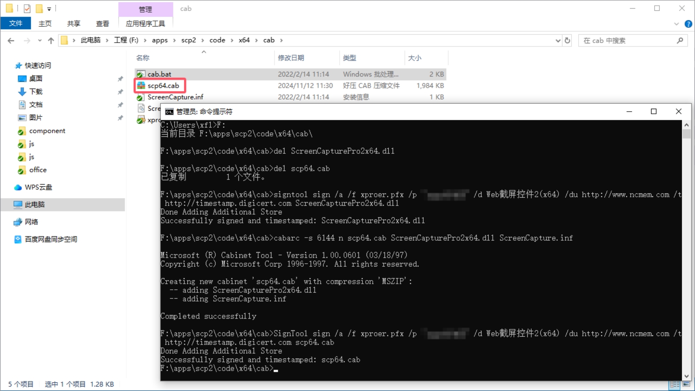Open the address bar history dropdown
Screen dimensions: 695x391
click(558, 40)
